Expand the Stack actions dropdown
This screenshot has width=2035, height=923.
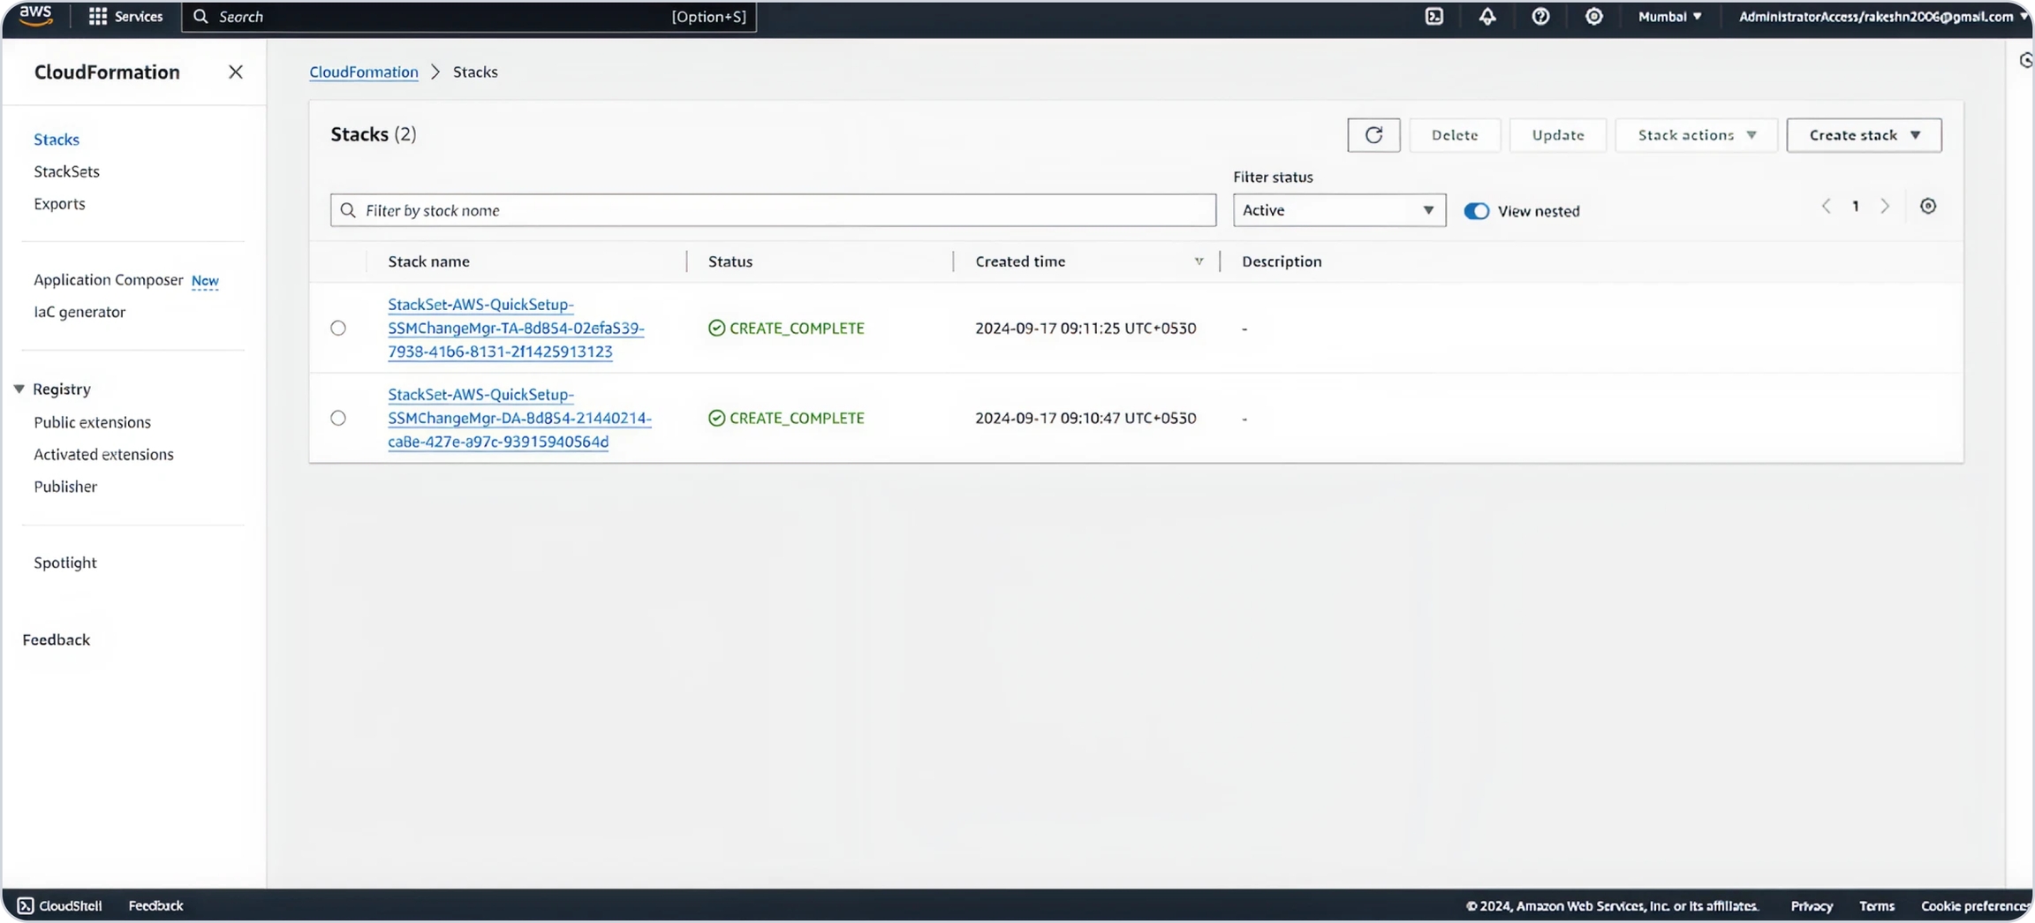[1695, 135]
